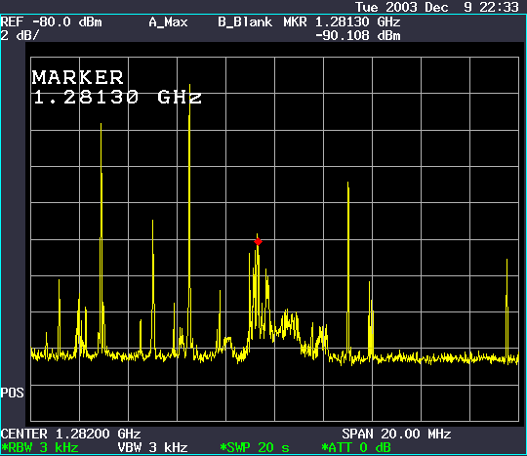Select the B_Blank trace mode label
Screen dimensions: 527x456
pyautogui.click(x=245, y=22)
